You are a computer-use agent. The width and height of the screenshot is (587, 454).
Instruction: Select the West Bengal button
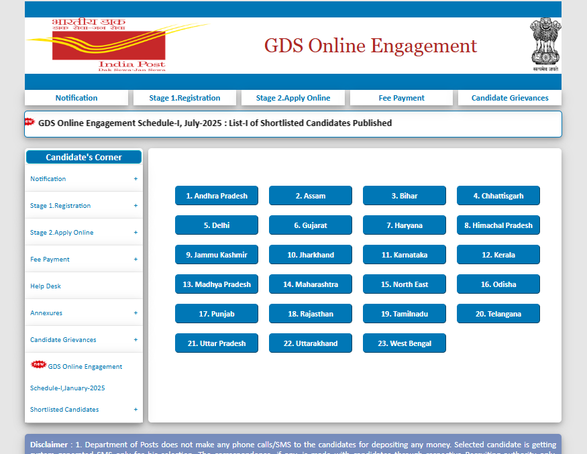click(x=405, y=343)
